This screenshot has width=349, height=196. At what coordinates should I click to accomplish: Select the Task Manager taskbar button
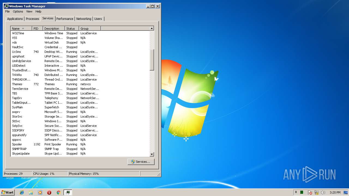(x=68, y=192)
